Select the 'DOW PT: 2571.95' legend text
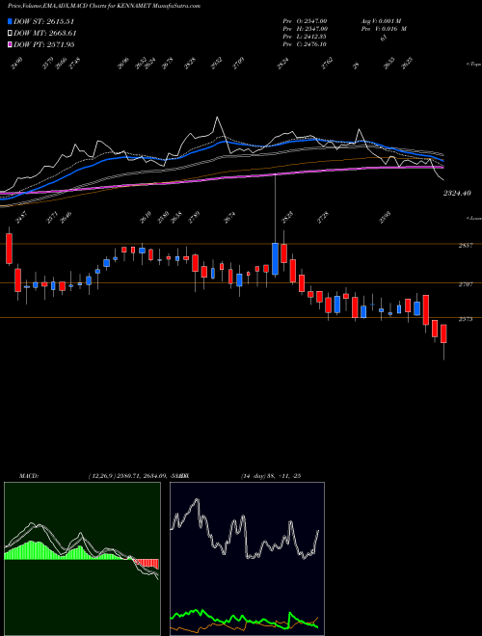482x636 pixels. pyautogui.click(x=43, y=44)
